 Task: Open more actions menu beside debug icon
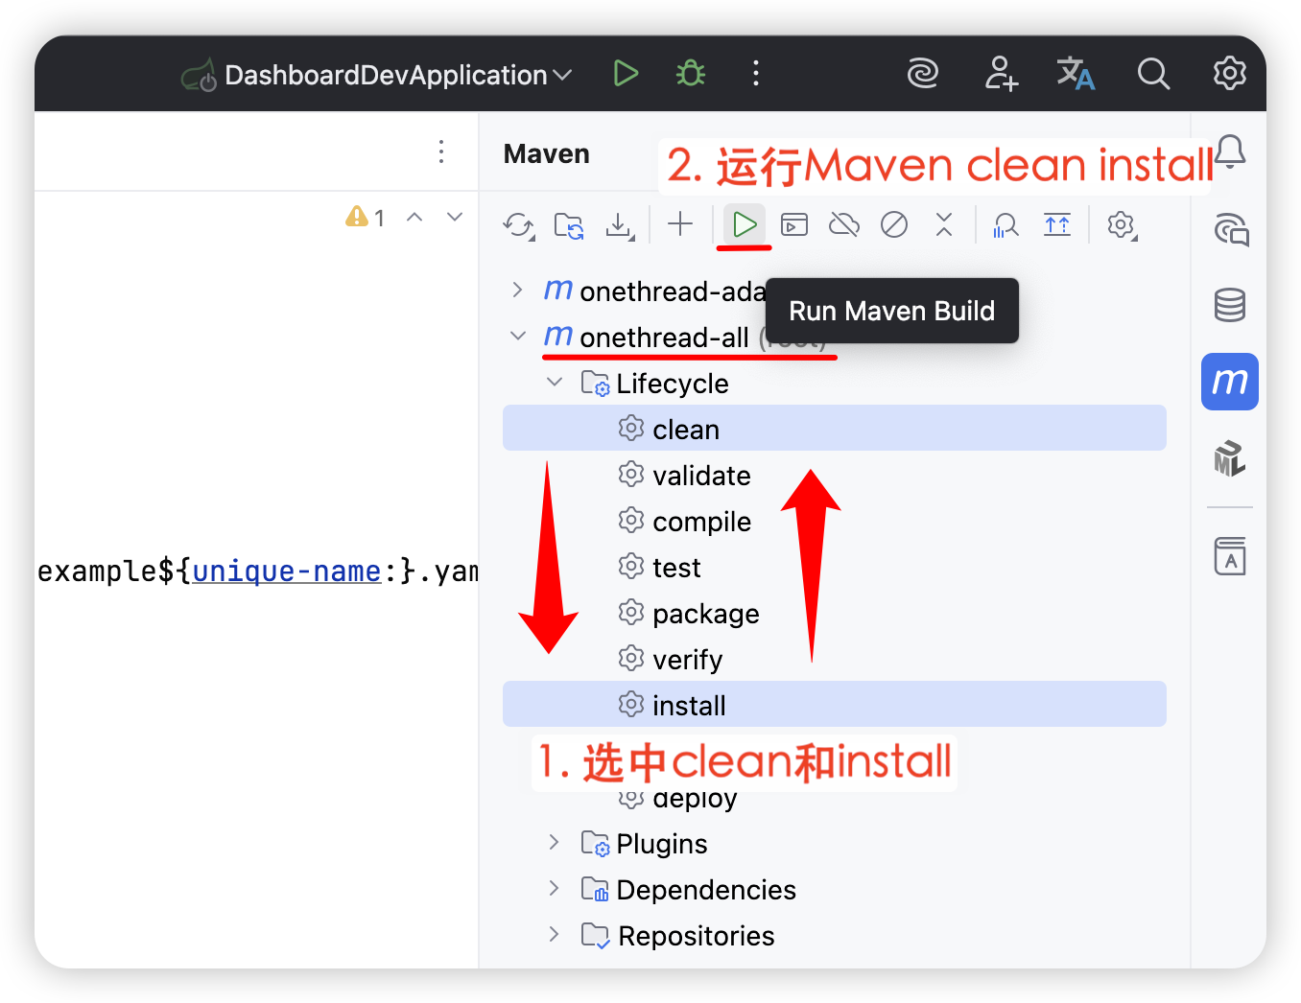(x=756, y=73)
